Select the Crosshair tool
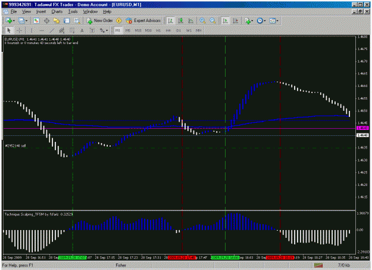Image resolution: width=372 pixels, height=270 pixels. tap(19, 30)
